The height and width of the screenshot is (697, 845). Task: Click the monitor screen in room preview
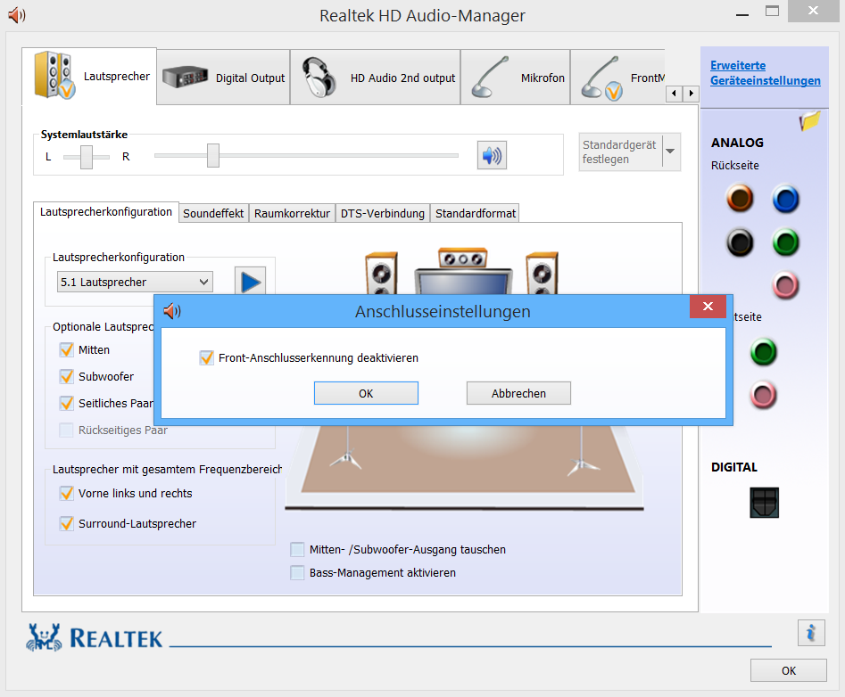(463, 282)
